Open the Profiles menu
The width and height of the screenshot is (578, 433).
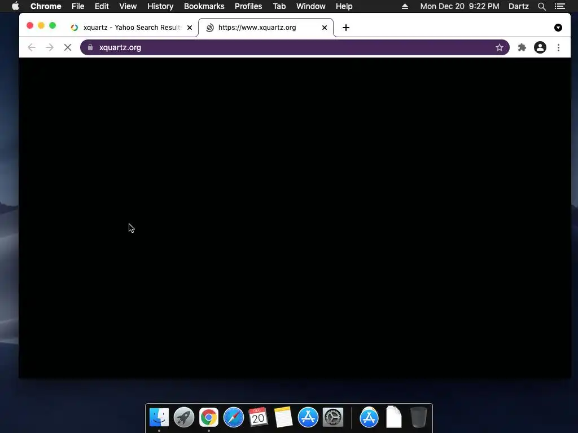point(248,6)
